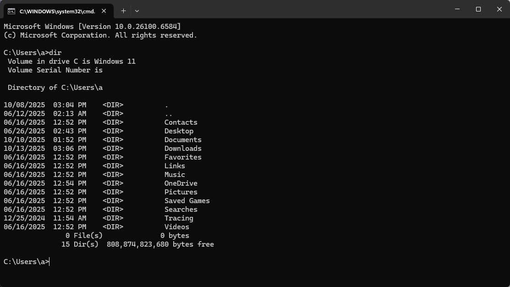Click the "Tracing" directory entry
Viewport: 510px width, 287px height.
(178, 218)
